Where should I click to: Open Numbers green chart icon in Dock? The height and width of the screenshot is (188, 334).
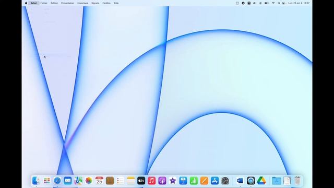[x=194, y=181]
